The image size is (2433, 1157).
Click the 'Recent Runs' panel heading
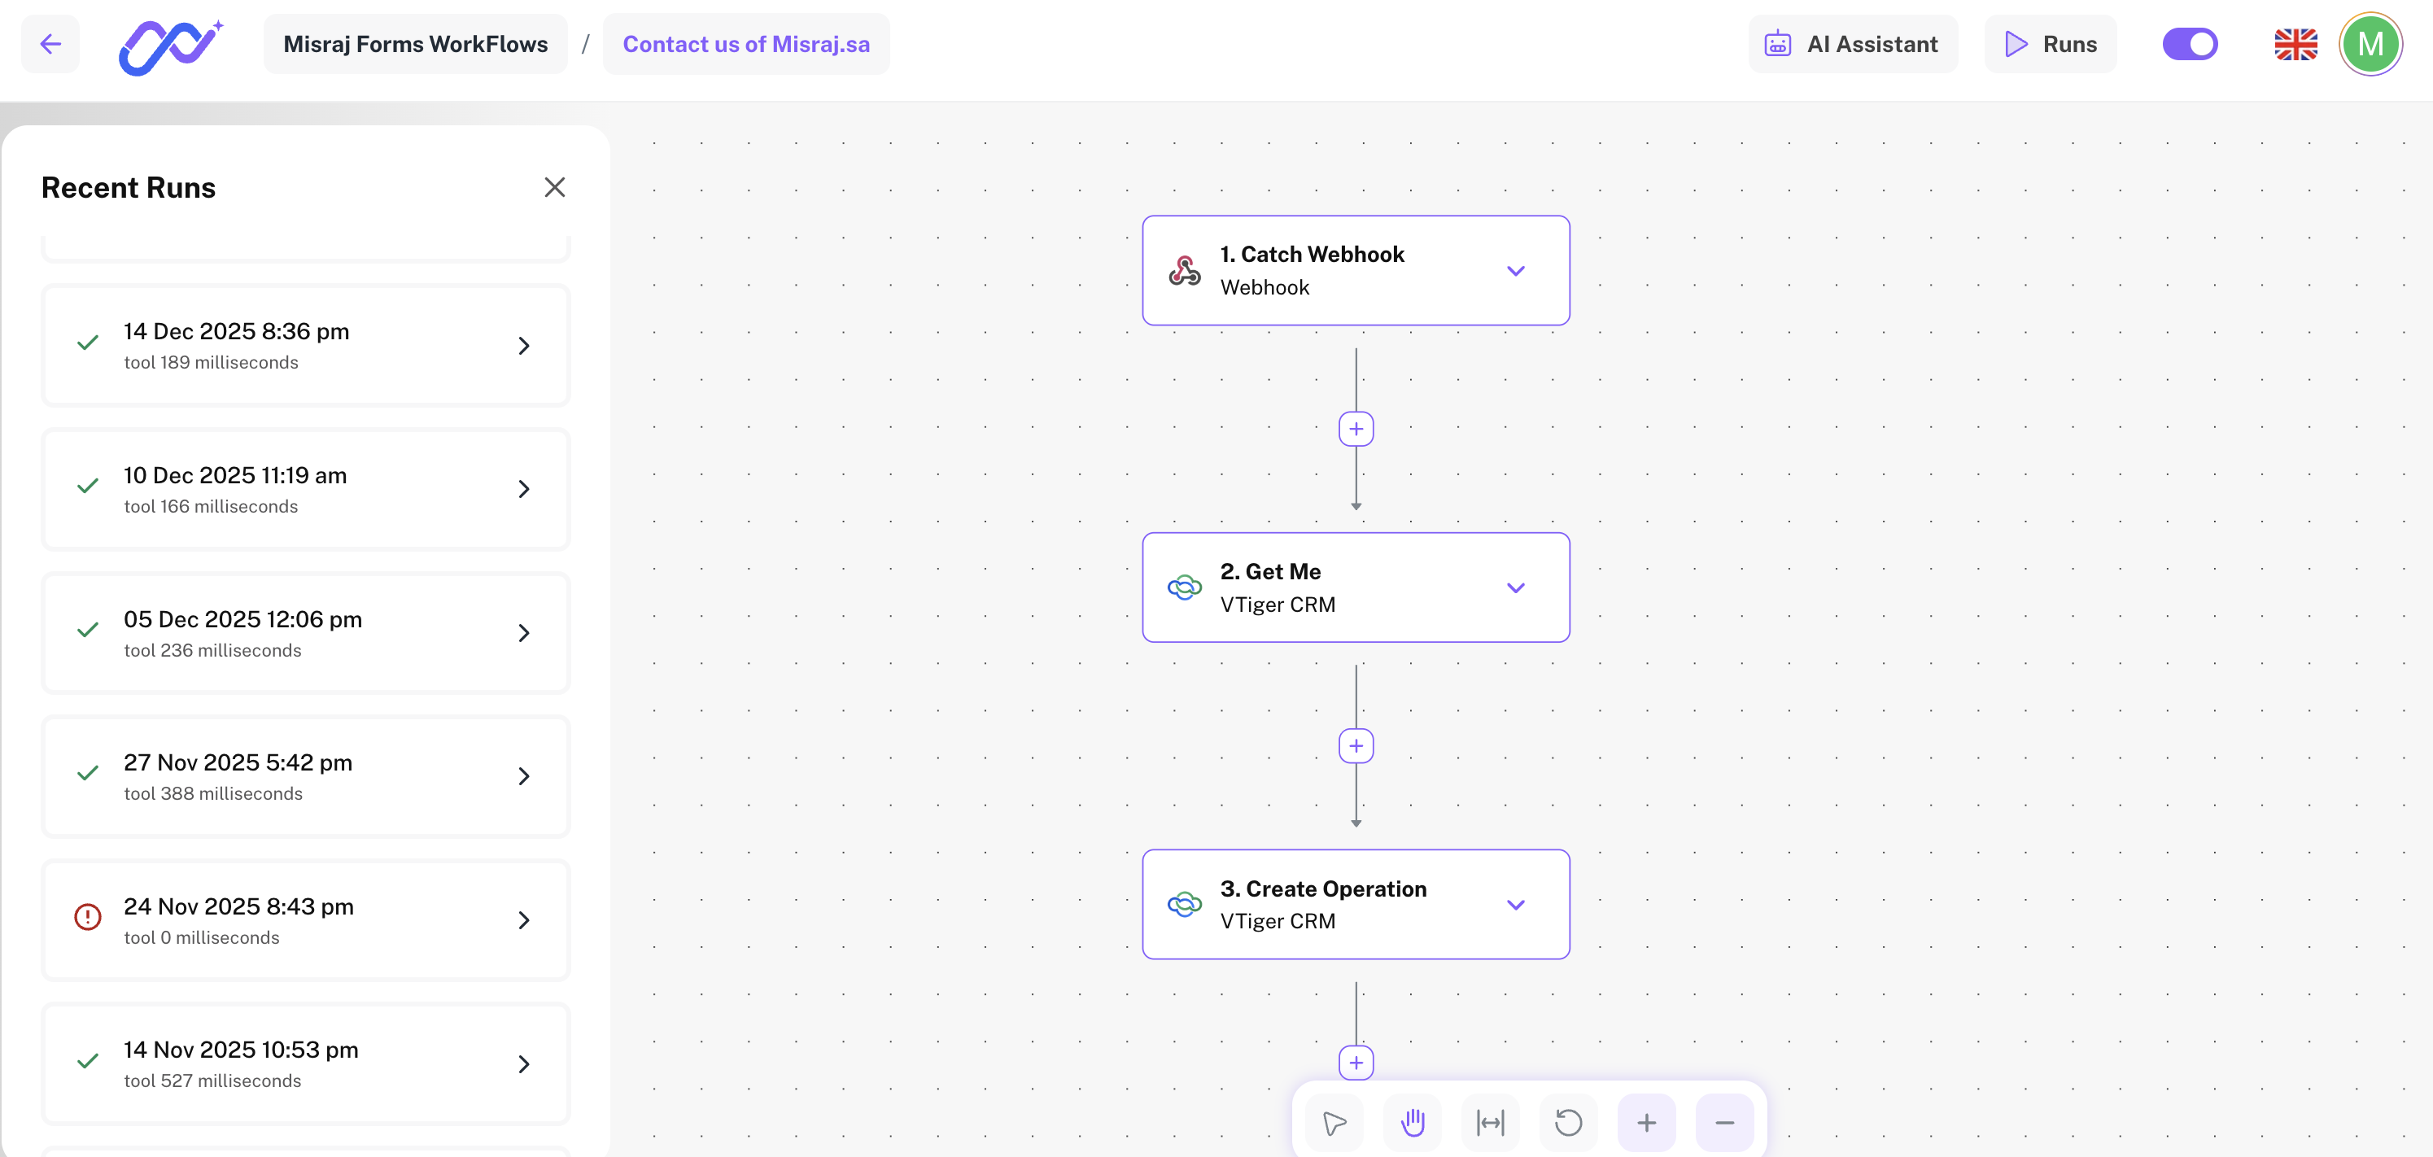pos(129,188)
